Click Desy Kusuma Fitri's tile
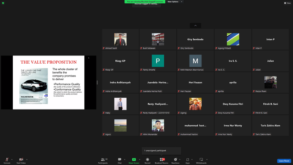 [x=233, y=104]
